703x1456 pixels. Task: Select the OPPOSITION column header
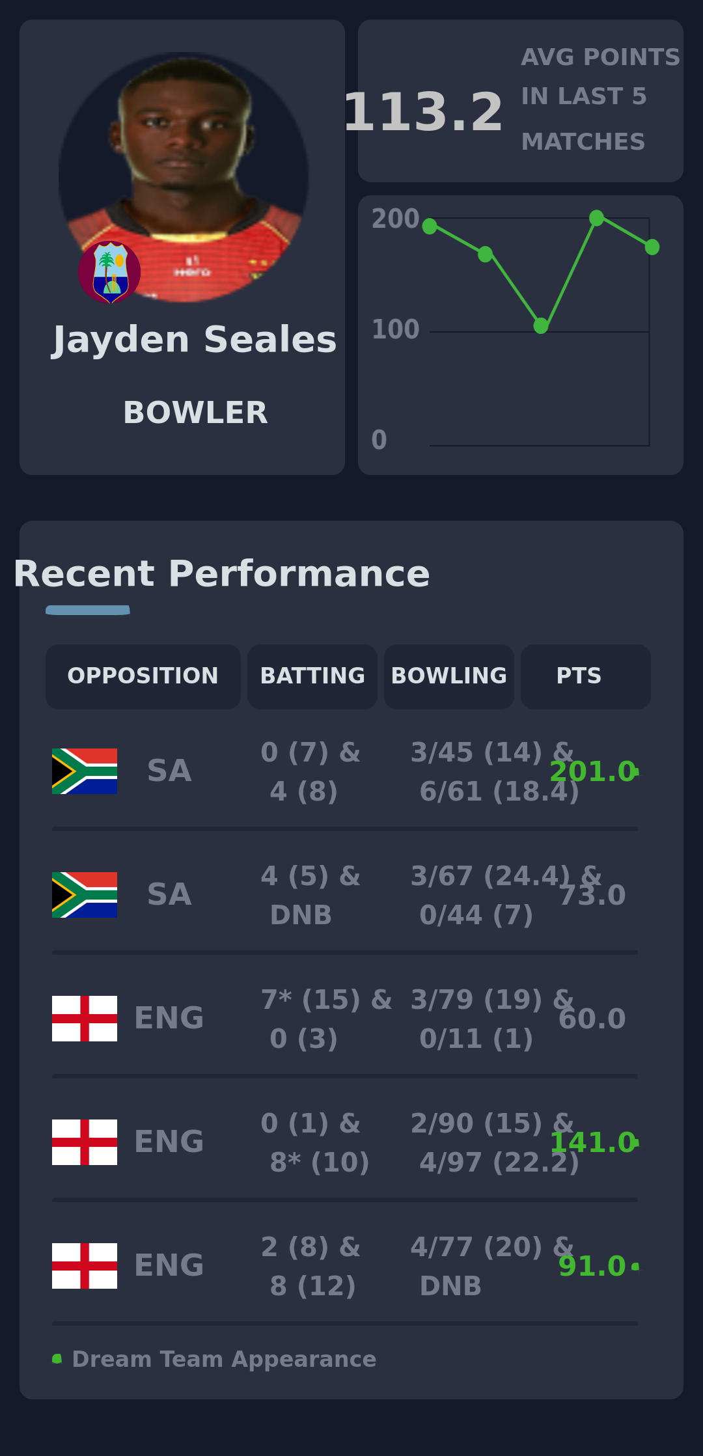click(x=143, y=677)
